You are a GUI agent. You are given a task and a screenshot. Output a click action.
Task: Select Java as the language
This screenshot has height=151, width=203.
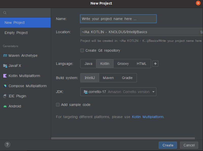(88, 64)
